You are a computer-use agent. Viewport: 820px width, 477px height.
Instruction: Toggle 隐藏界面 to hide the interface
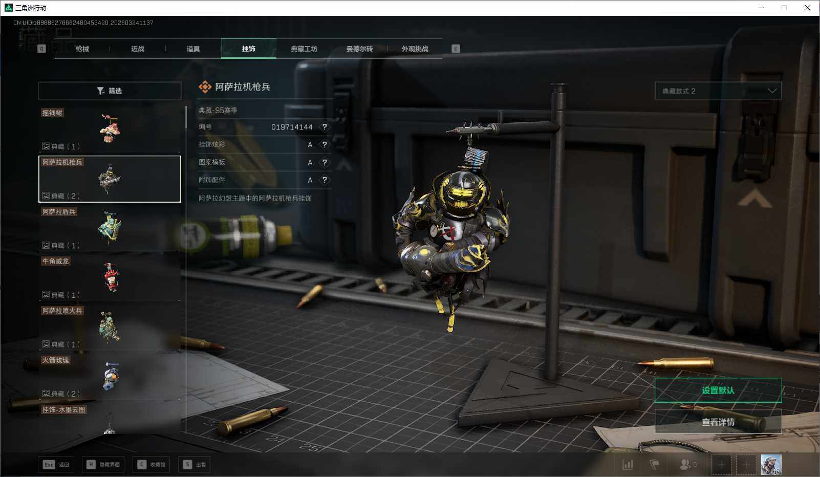click(103, 465)
